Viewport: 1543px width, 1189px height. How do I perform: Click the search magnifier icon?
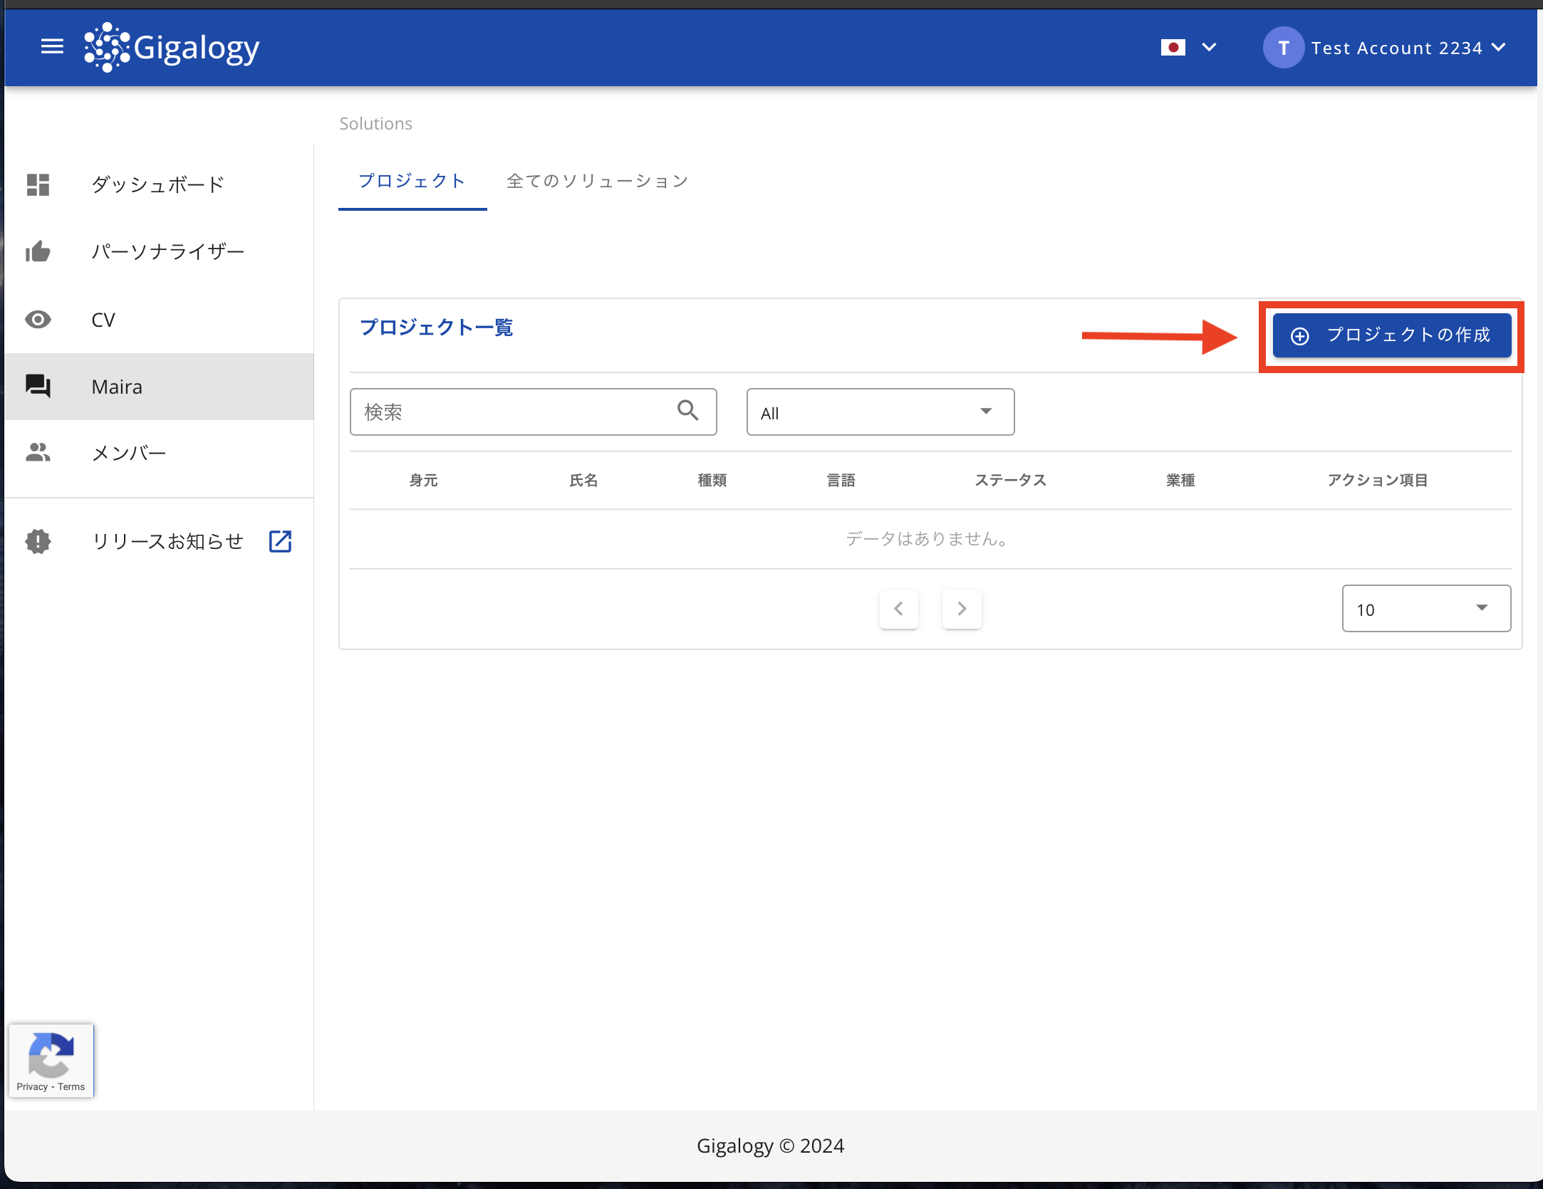[687, 411]
